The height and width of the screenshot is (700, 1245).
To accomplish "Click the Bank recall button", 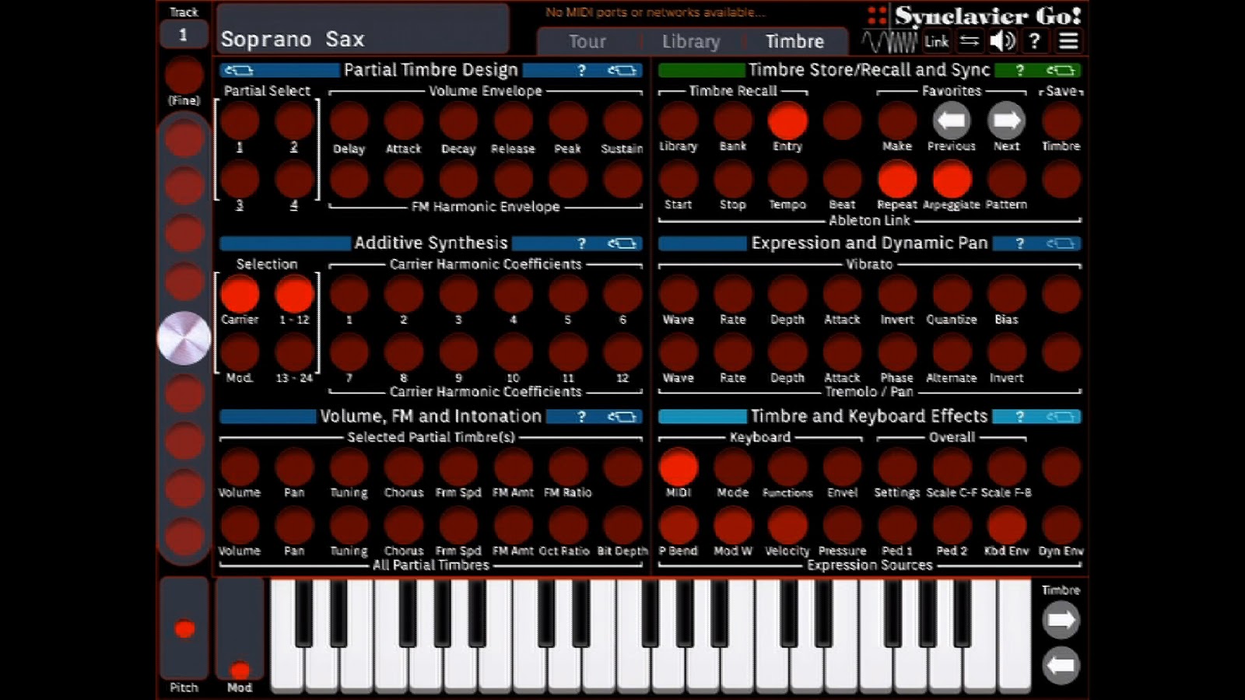I will coord(733,121).
